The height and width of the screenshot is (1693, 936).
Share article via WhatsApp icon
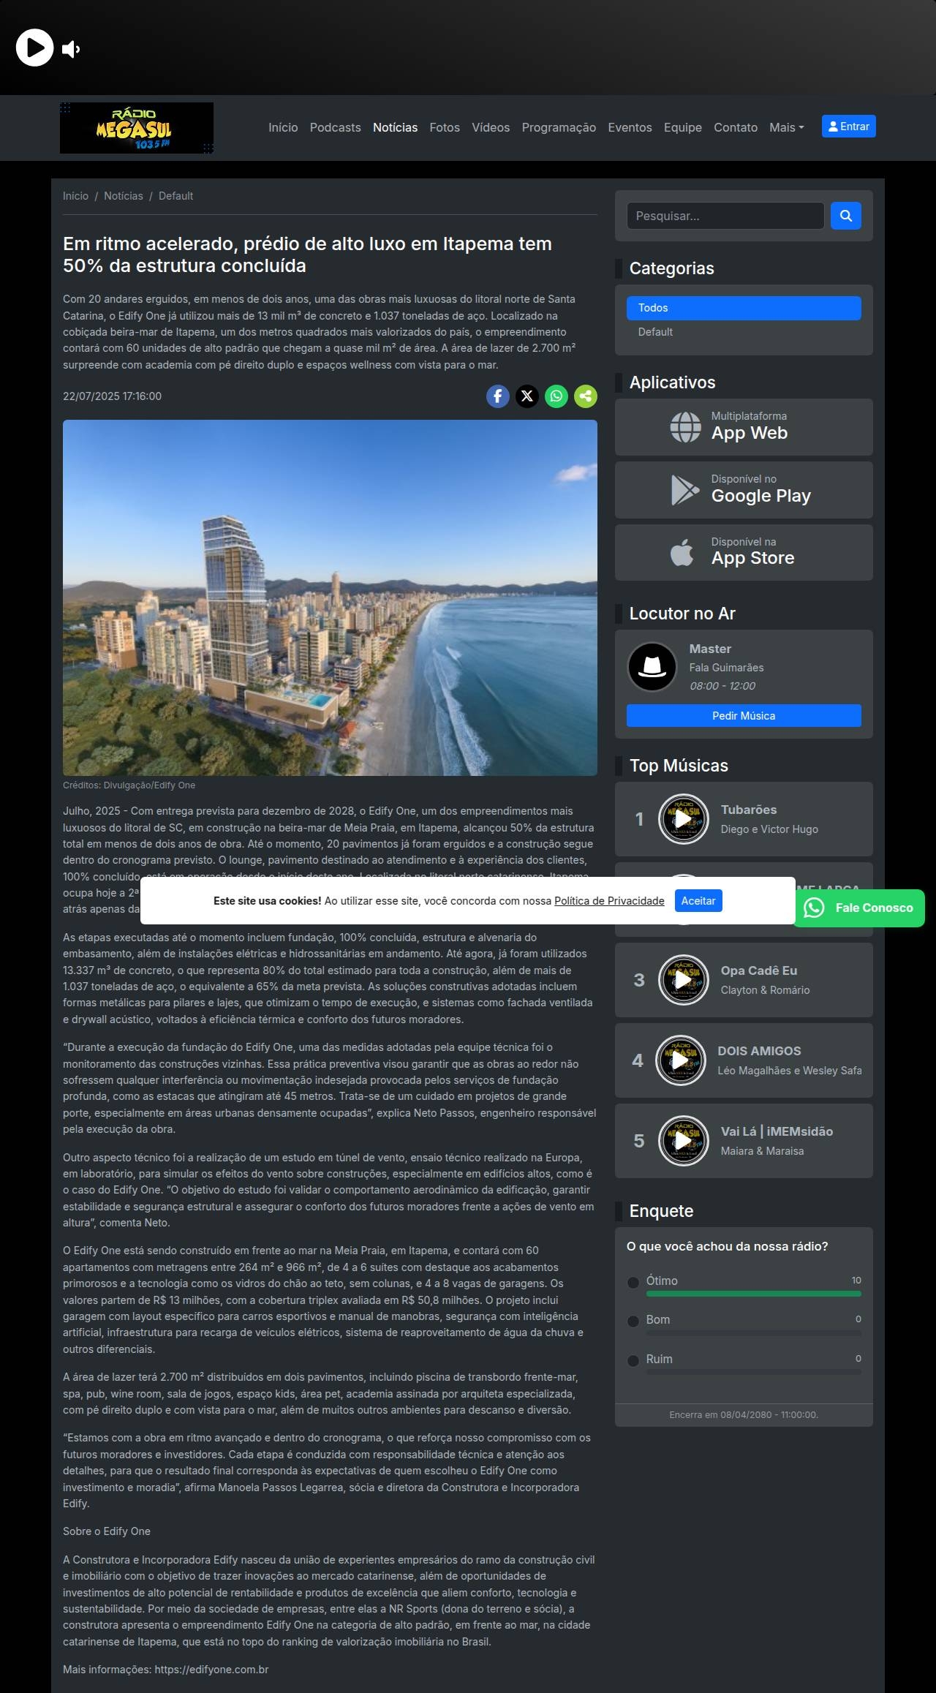click(x=556, y=396)
